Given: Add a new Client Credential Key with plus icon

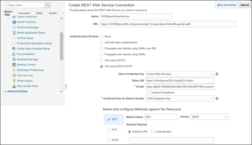Looking at the screenshot, I should pos(217,74).
